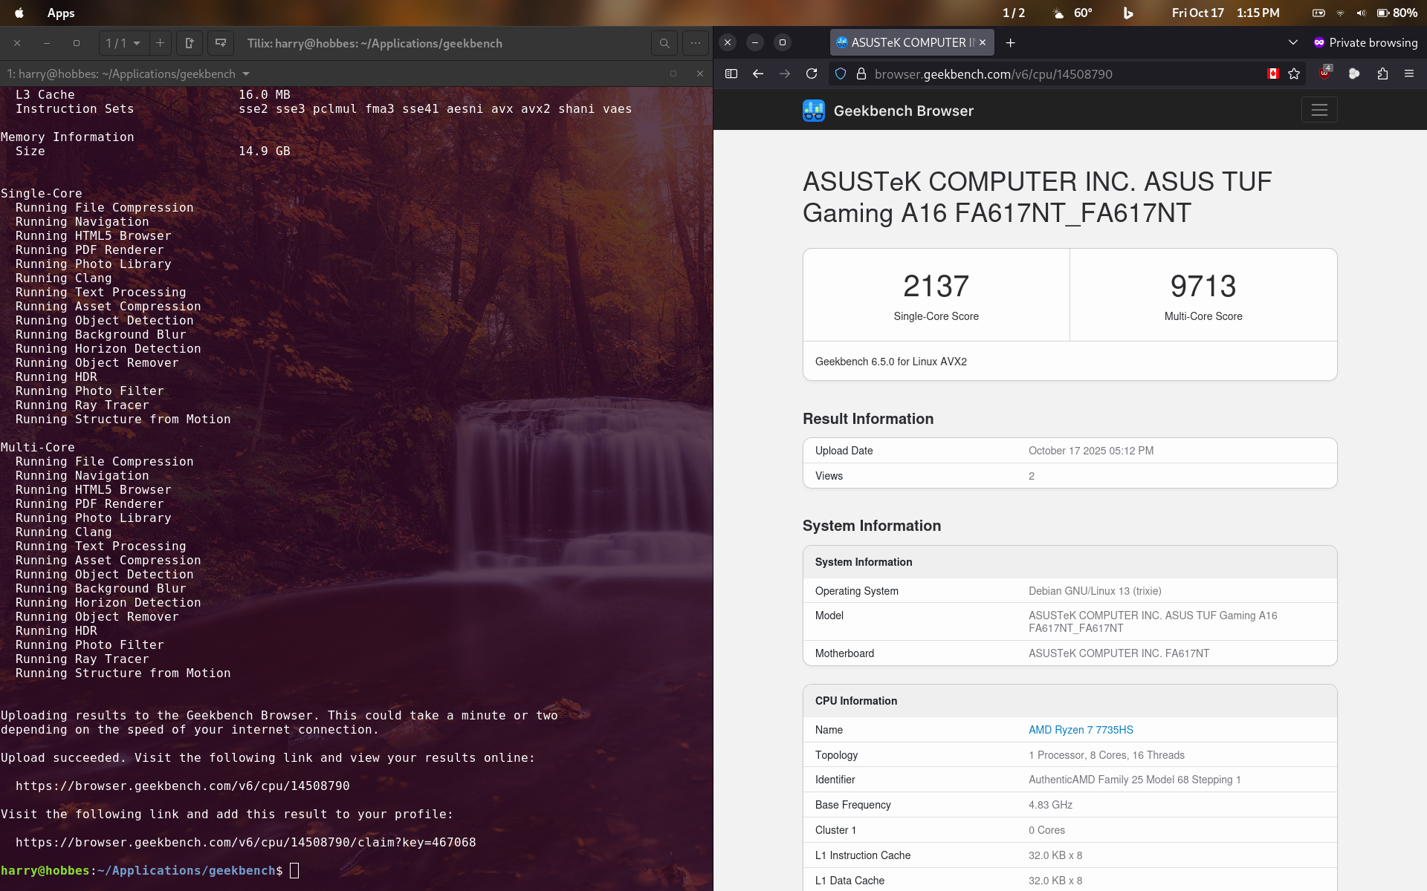Open the list all tabs chevron

point(1292,42)
